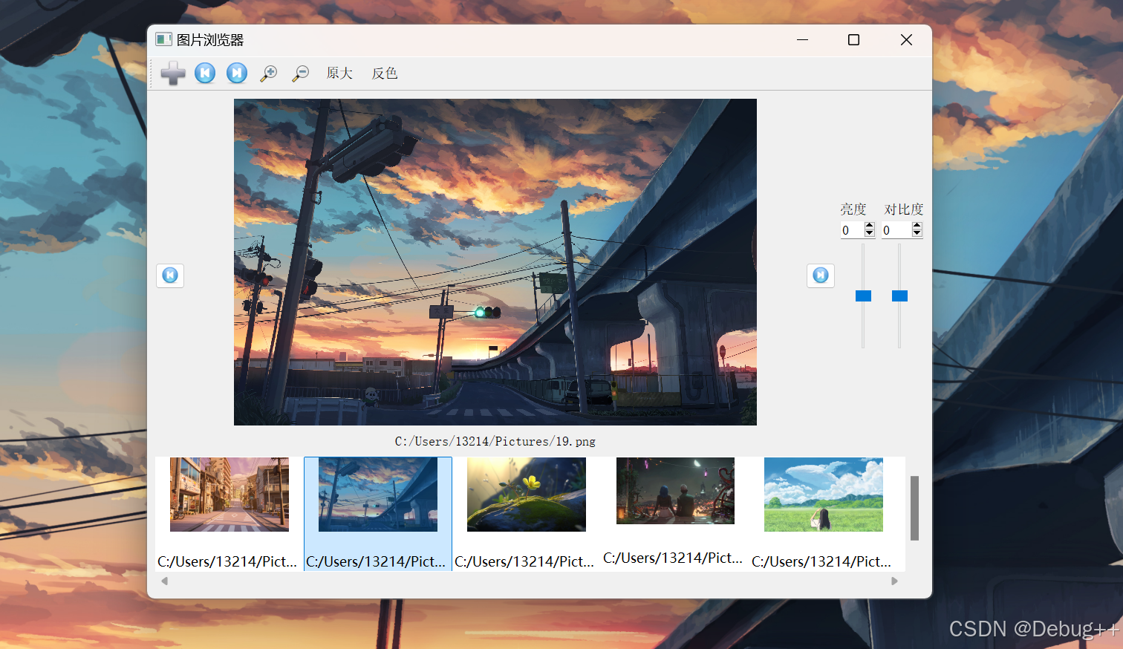This screenshot has height=649, width=1123.
Task: Select the night couple sitting thumbnail
Action: pyautogui.click(x=675, y=491)
